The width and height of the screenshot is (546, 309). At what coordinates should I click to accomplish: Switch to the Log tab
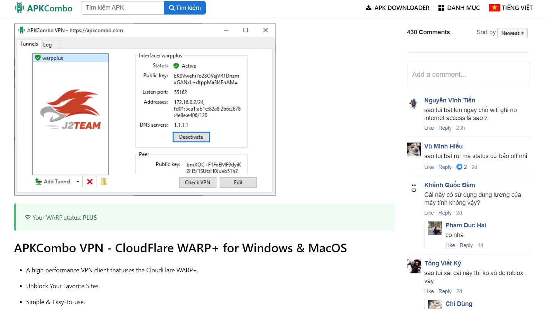point(47,45)
